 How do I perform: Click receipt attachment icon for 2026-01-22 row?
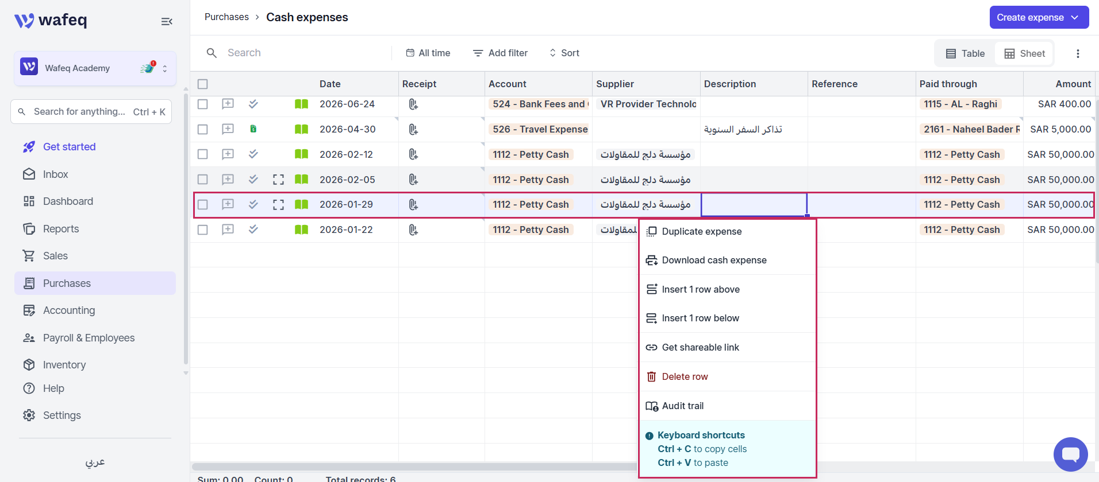[x=413, y=230]
